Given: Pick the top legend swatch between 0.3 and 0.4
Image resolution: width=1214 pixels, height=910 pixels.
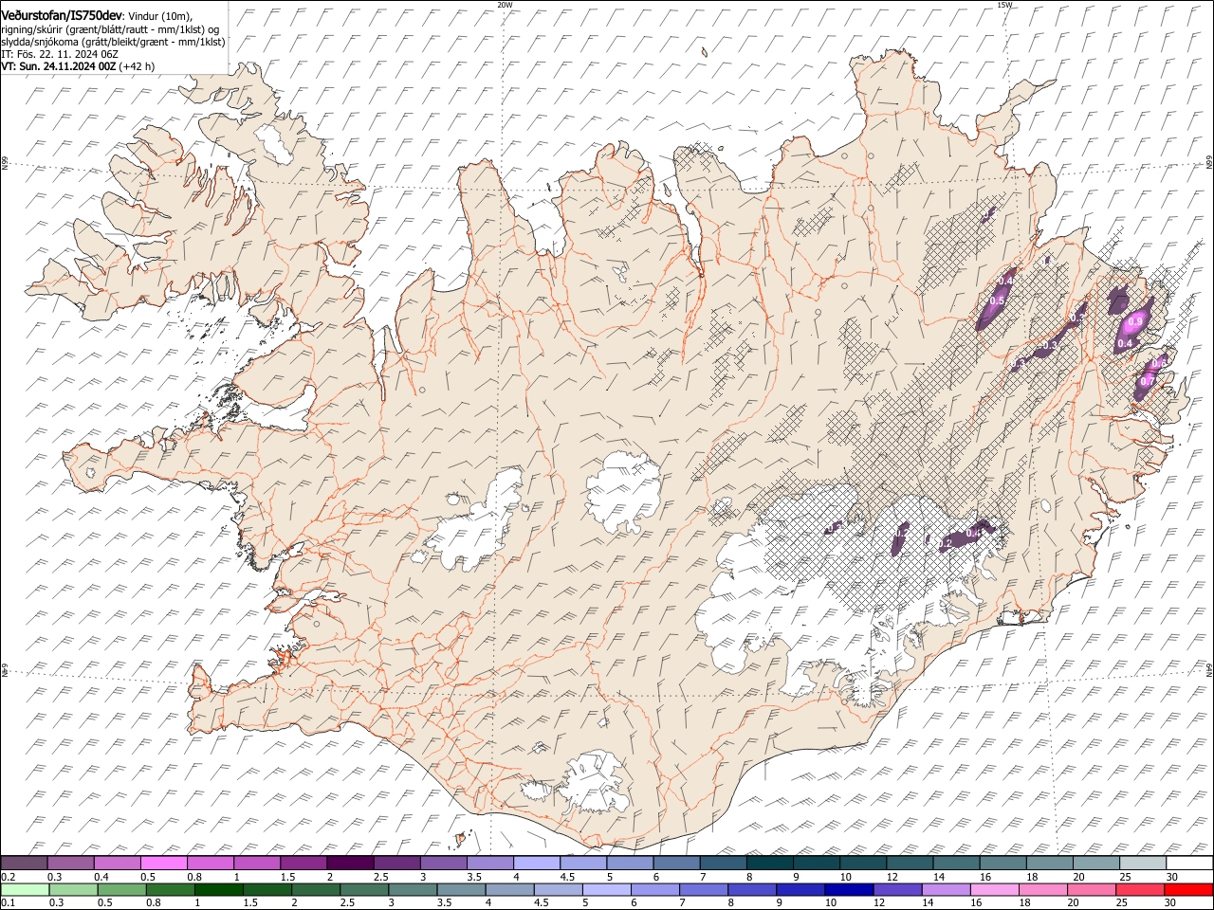Looking at the screenshot, I should 70,864.
